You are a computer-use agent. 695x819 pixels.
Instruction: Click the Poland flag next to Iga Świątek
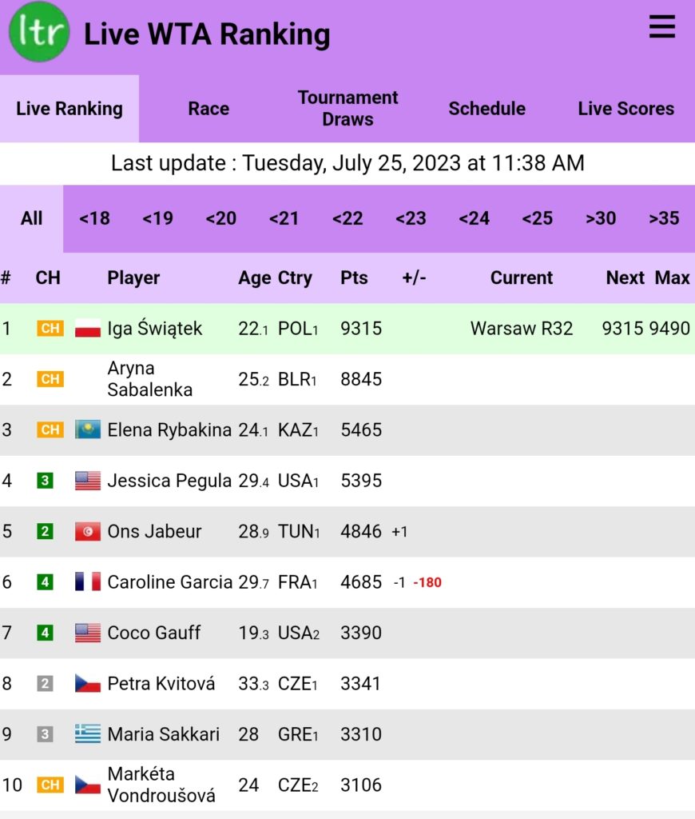[x=88, y=329]
